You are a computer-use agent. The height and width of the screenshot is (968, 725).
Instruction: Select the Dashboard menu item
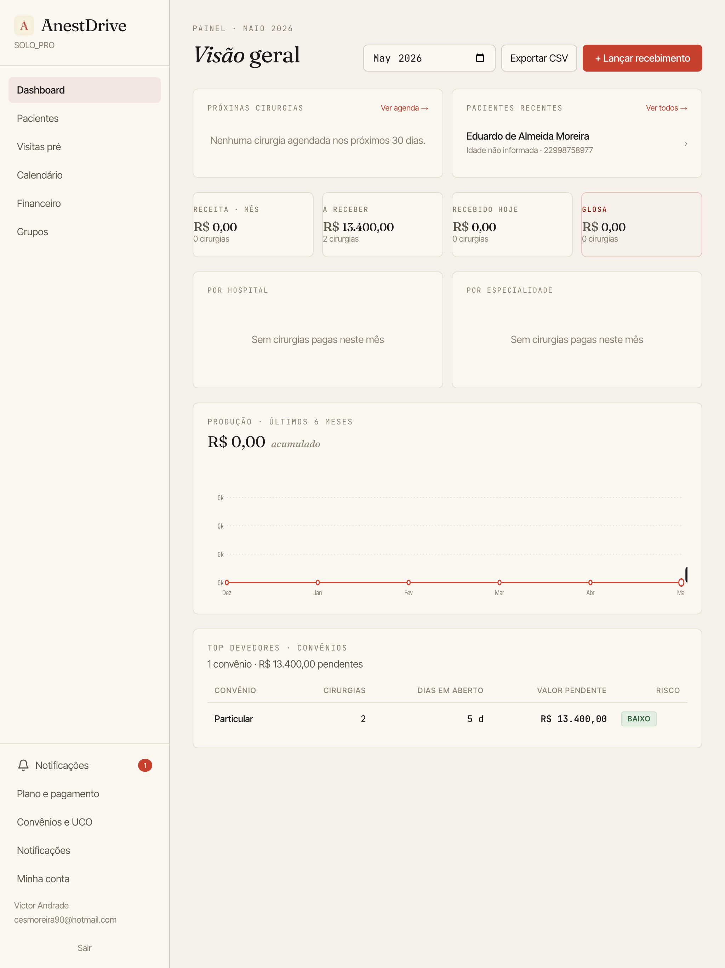tap(84, 90)
